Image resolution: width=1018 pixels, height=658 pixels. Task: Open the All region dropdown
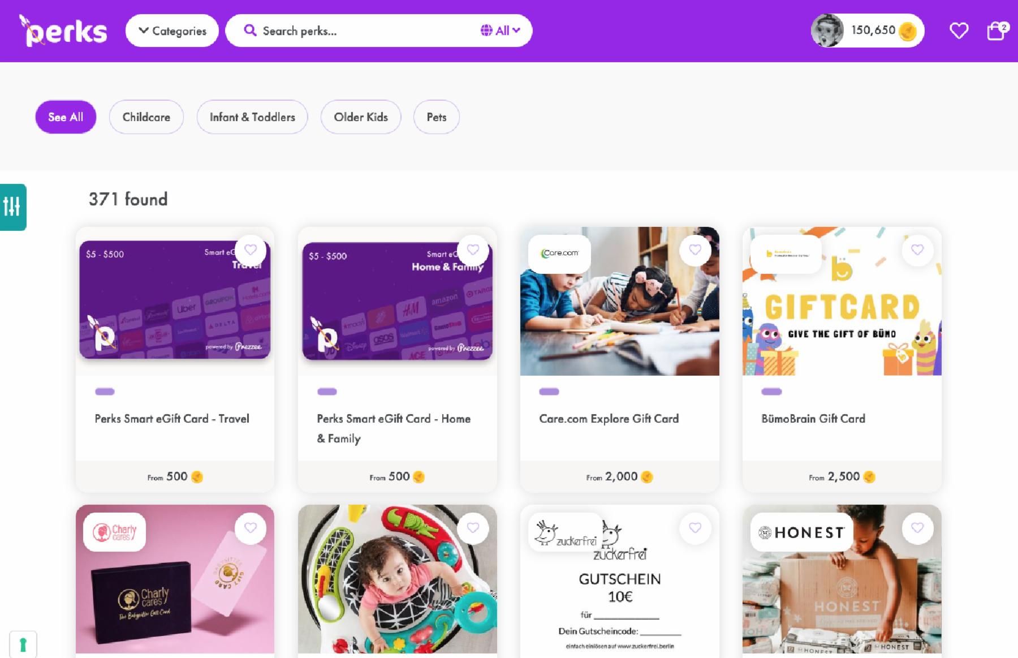[501, 31]
